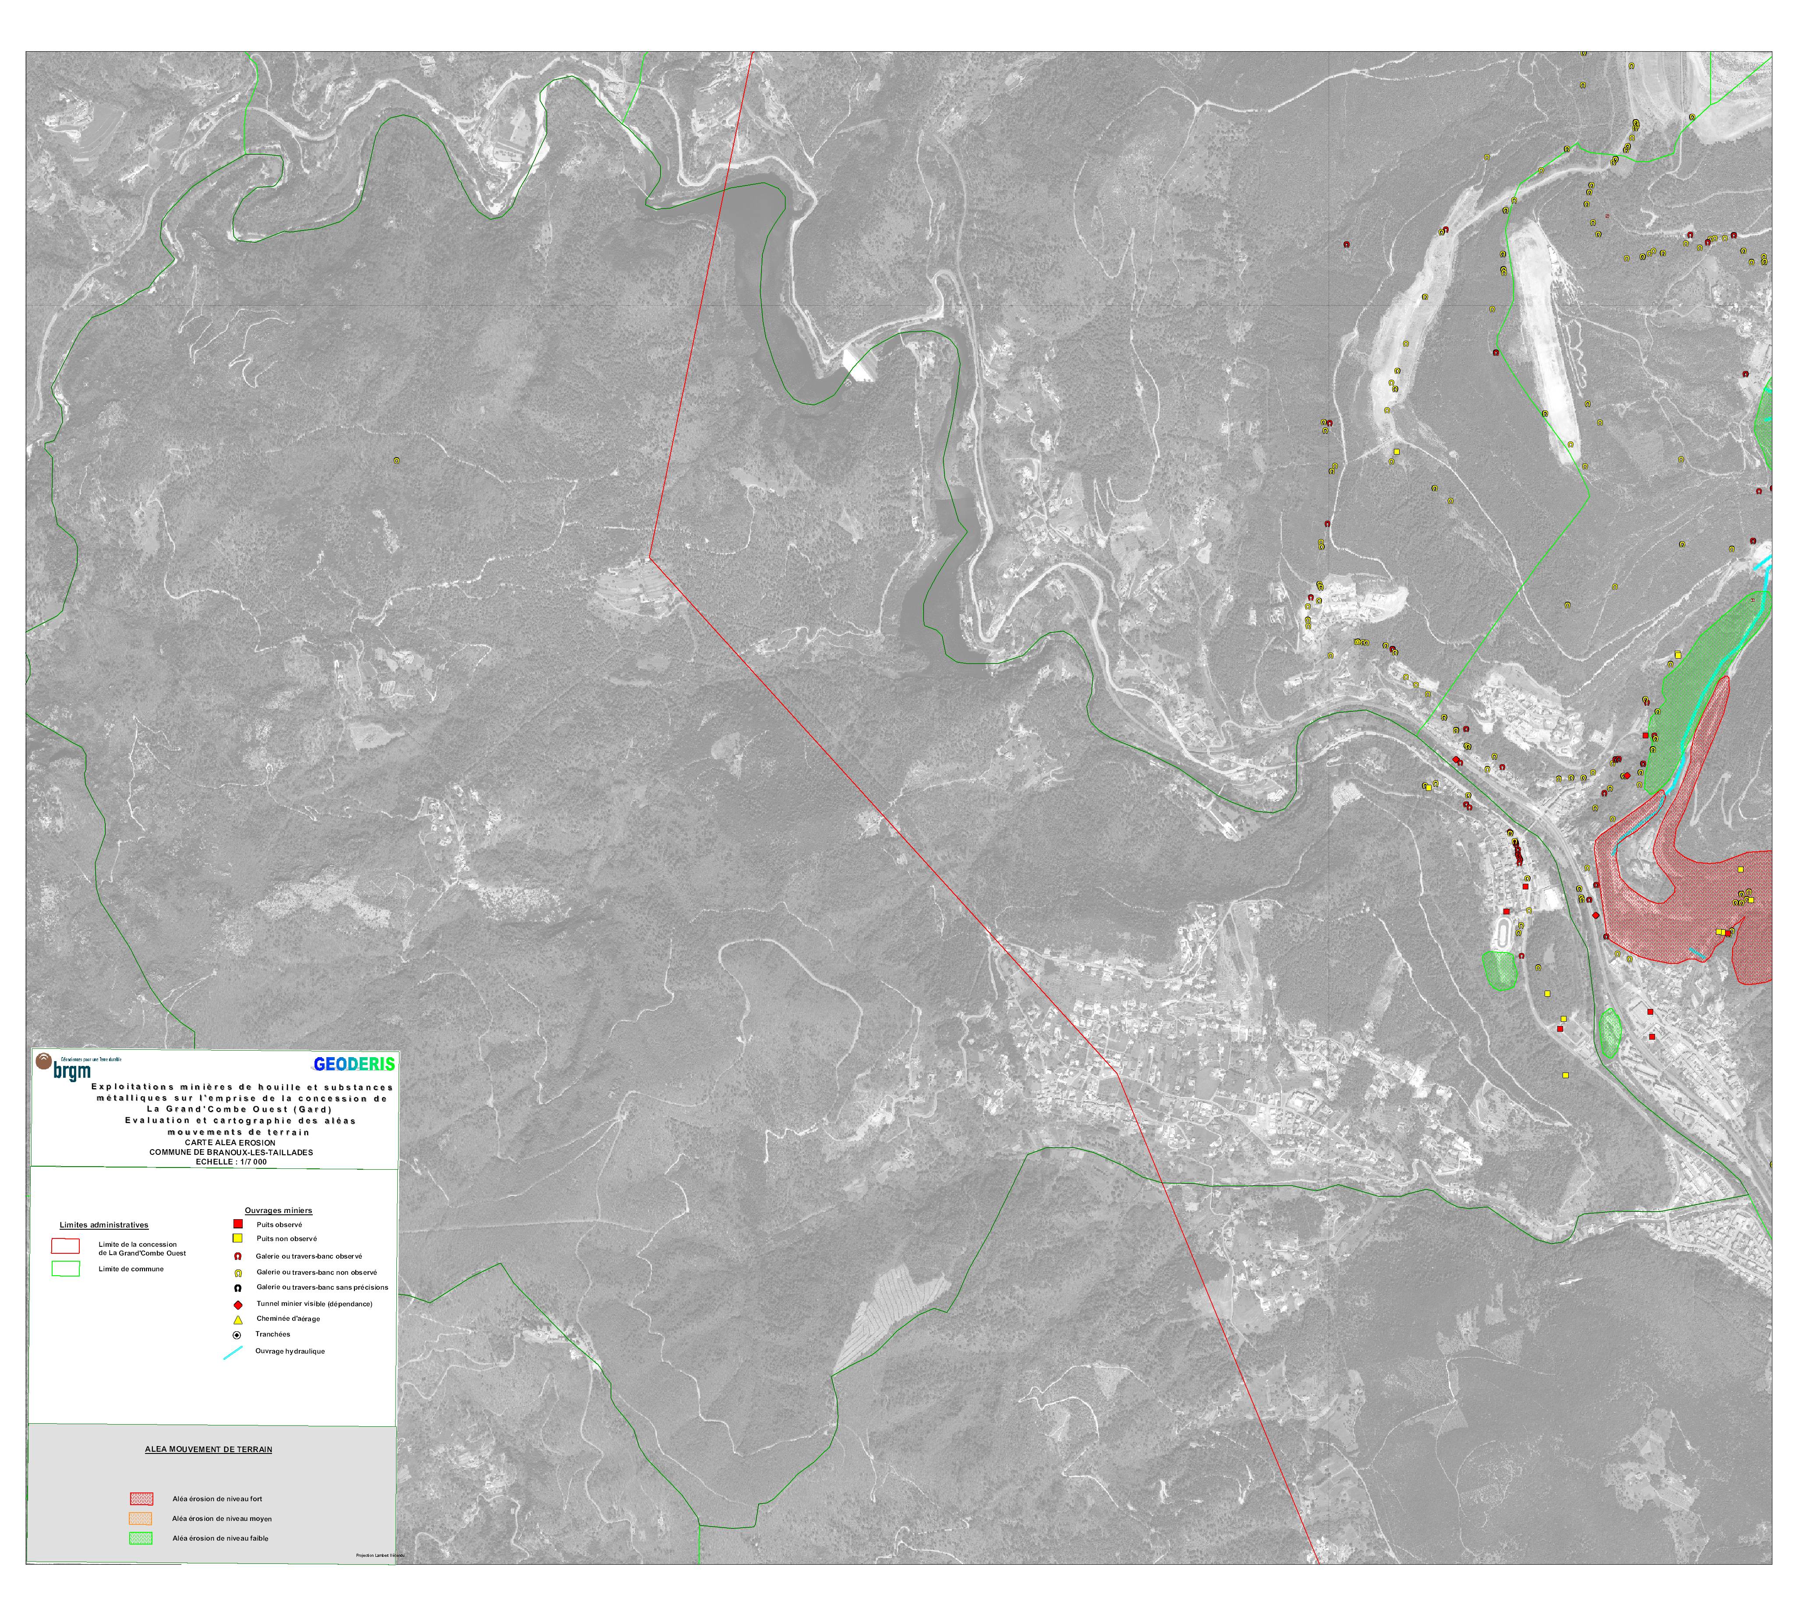1814x1612 pixels.
Task: Click the yellow triangle 'Cheminée d'aérage' symbol
Action: point(238,1319)
